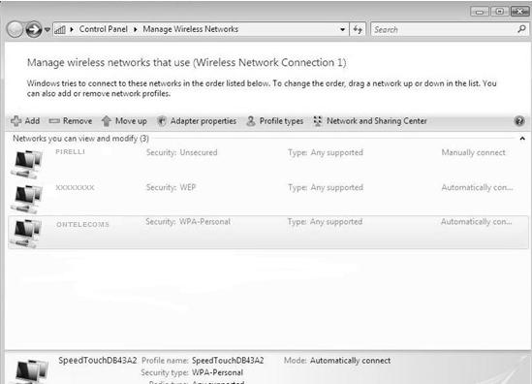The height and width of the screenshot is (384, 532).
Task: Choose Move up in the toolbar
Action: (131, 121)
